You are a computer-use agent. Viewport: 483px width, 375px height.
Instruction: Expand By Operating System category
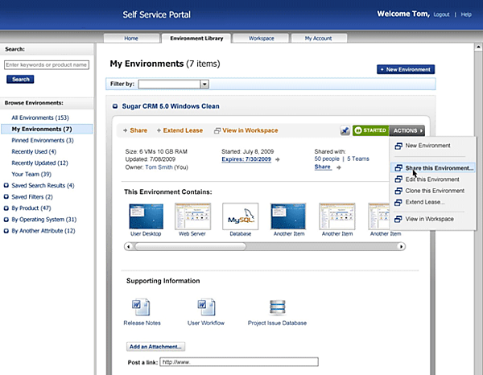(6, 220)
